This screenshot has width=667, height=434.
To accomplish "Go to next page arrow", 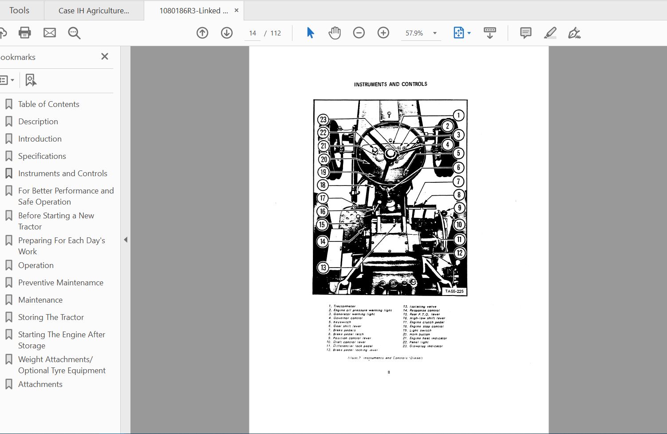I will click(227, 33).
